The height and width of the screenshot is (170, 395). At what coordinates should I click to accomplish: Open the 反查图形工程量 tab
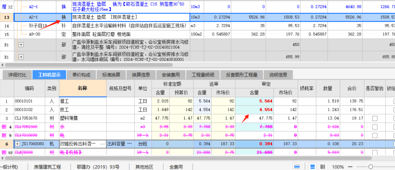(x=242, y=75)
